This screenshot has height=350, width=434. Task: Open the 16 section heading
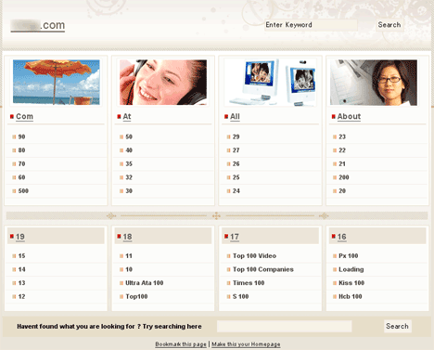(342, 237)
